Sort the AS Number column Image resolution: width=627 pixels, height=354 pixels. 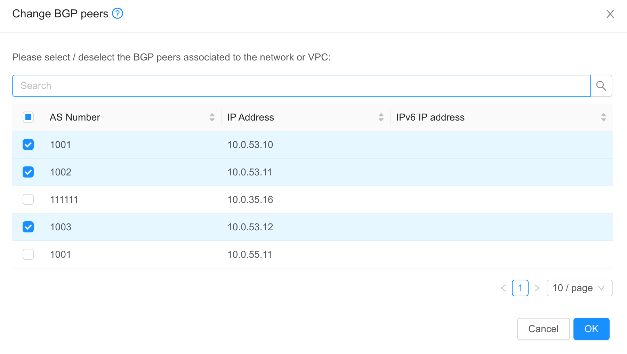[212, 117]
